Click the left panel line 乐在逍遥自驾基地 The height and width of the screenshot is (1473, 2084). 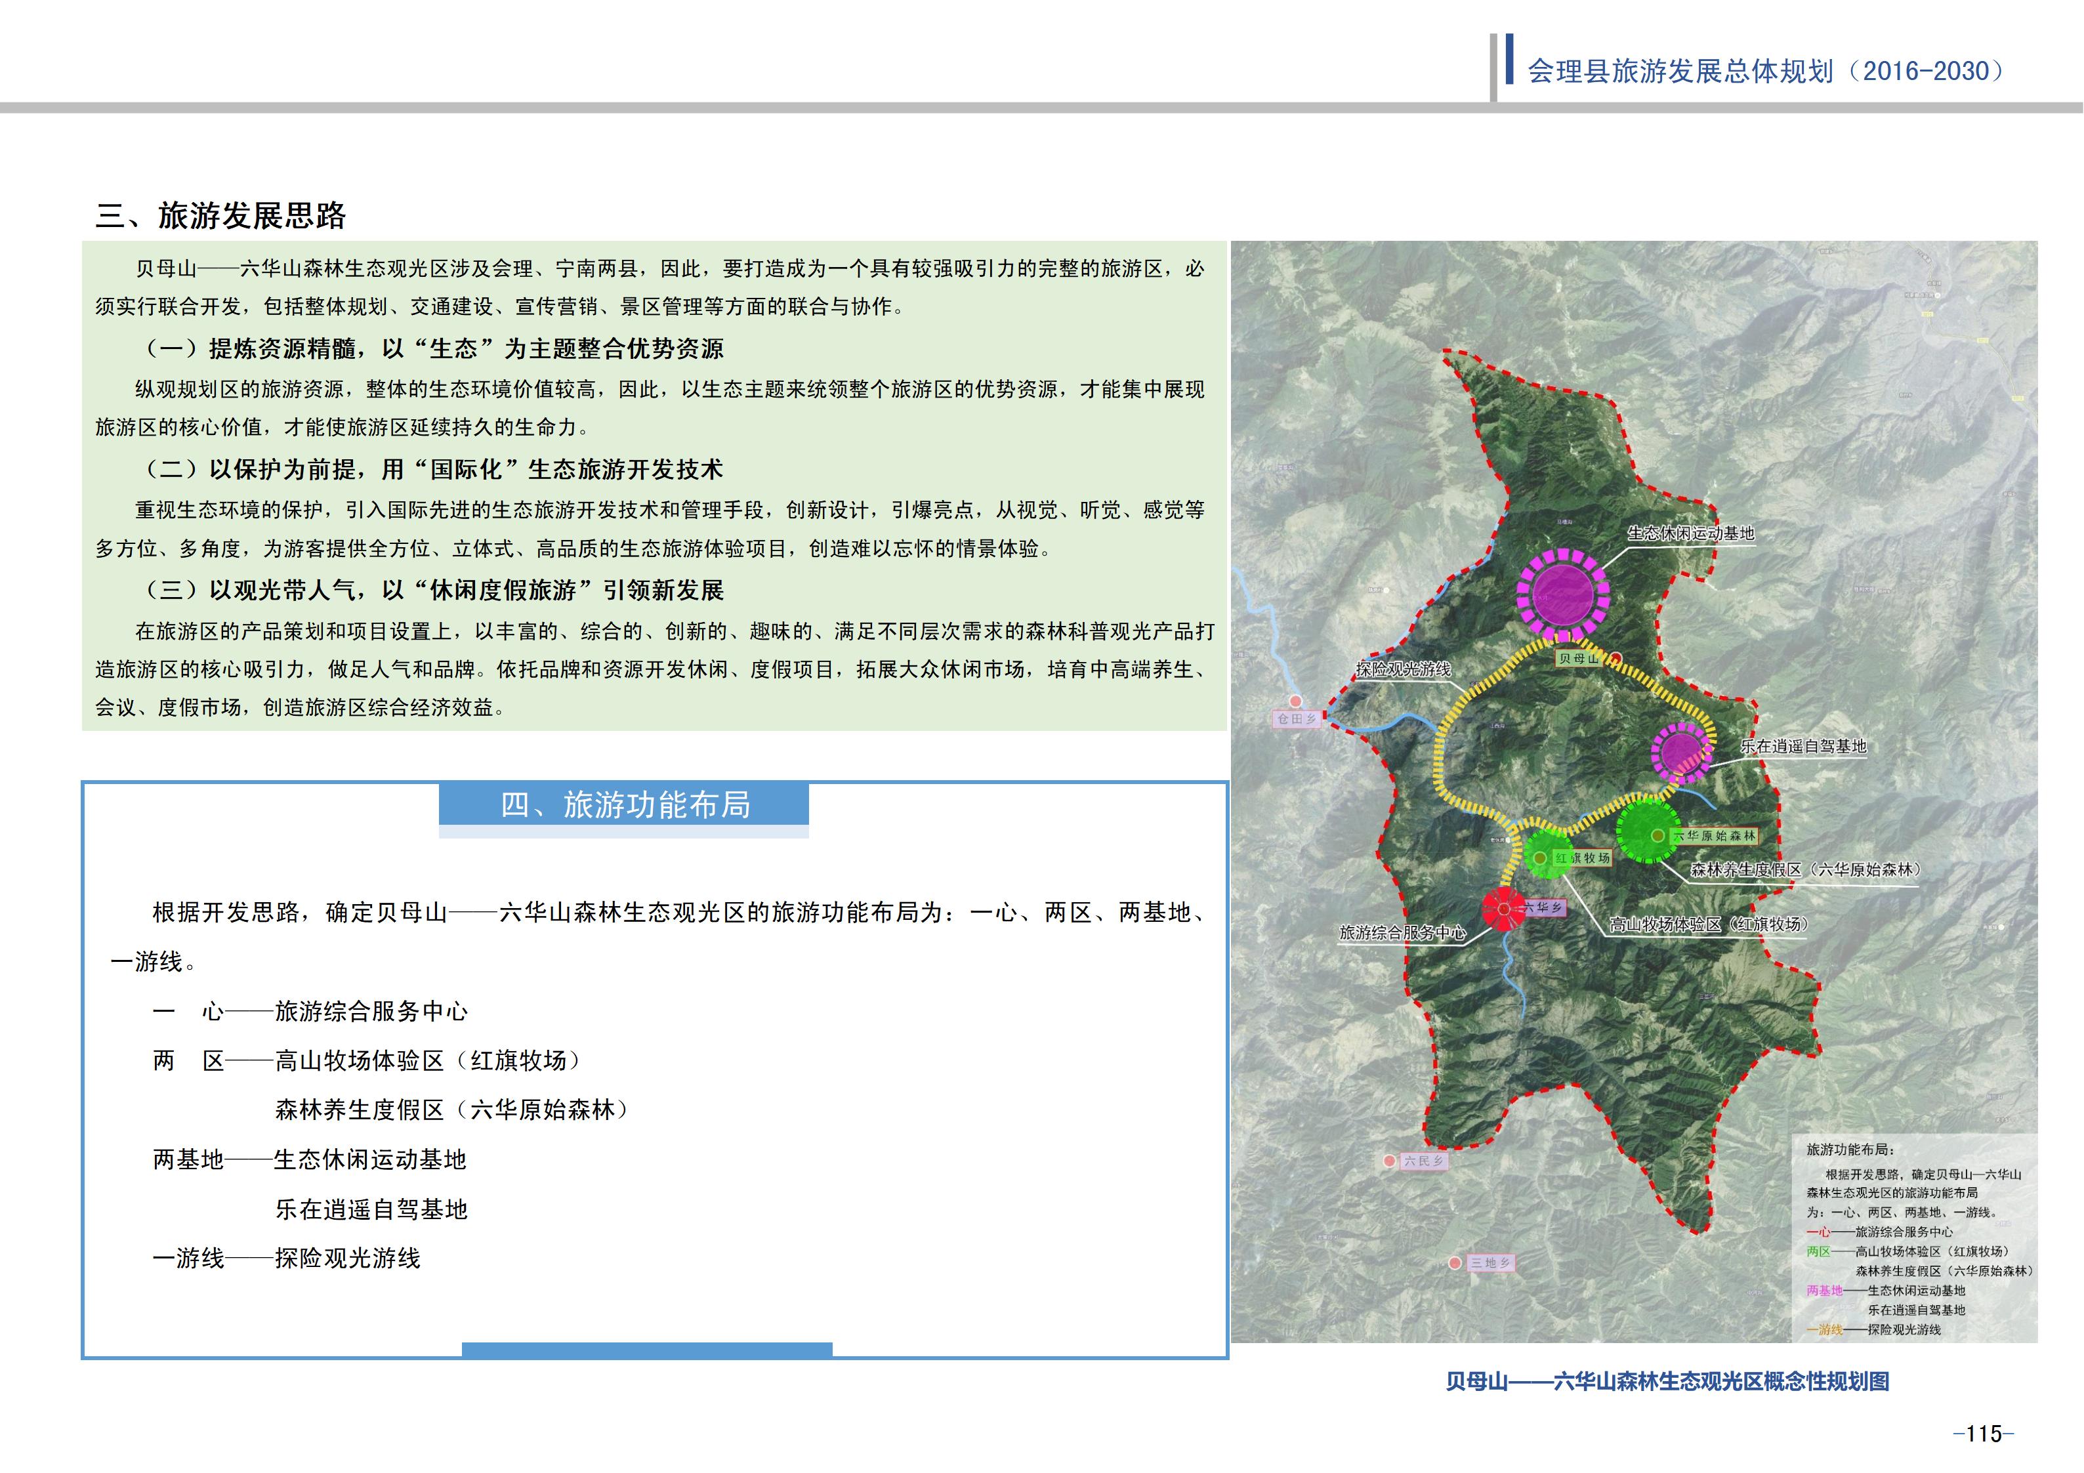[x=371, y=1209]
